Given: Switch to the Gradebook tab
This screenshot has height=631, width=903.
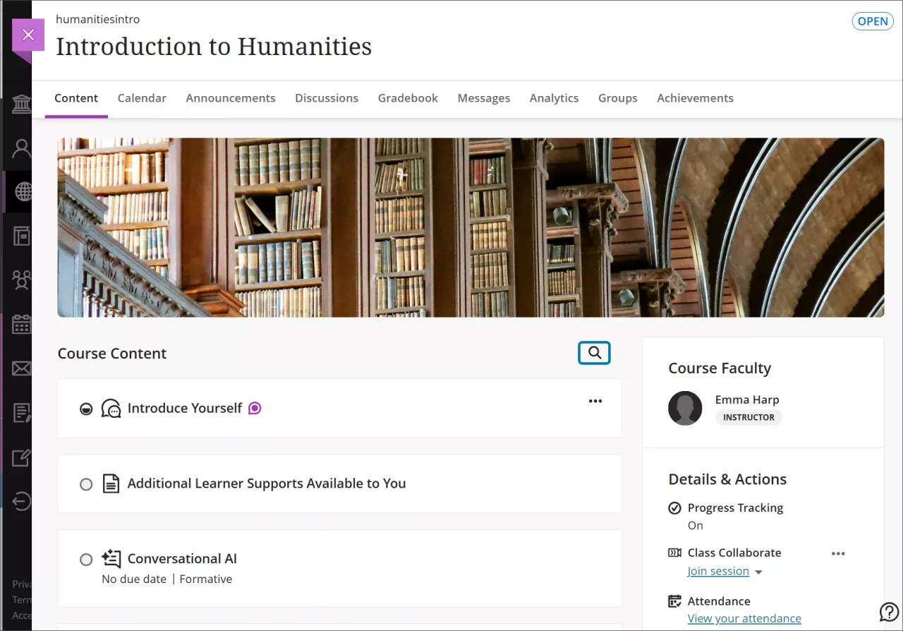Looking at the screenshot, I should click(x=408, y=98).
